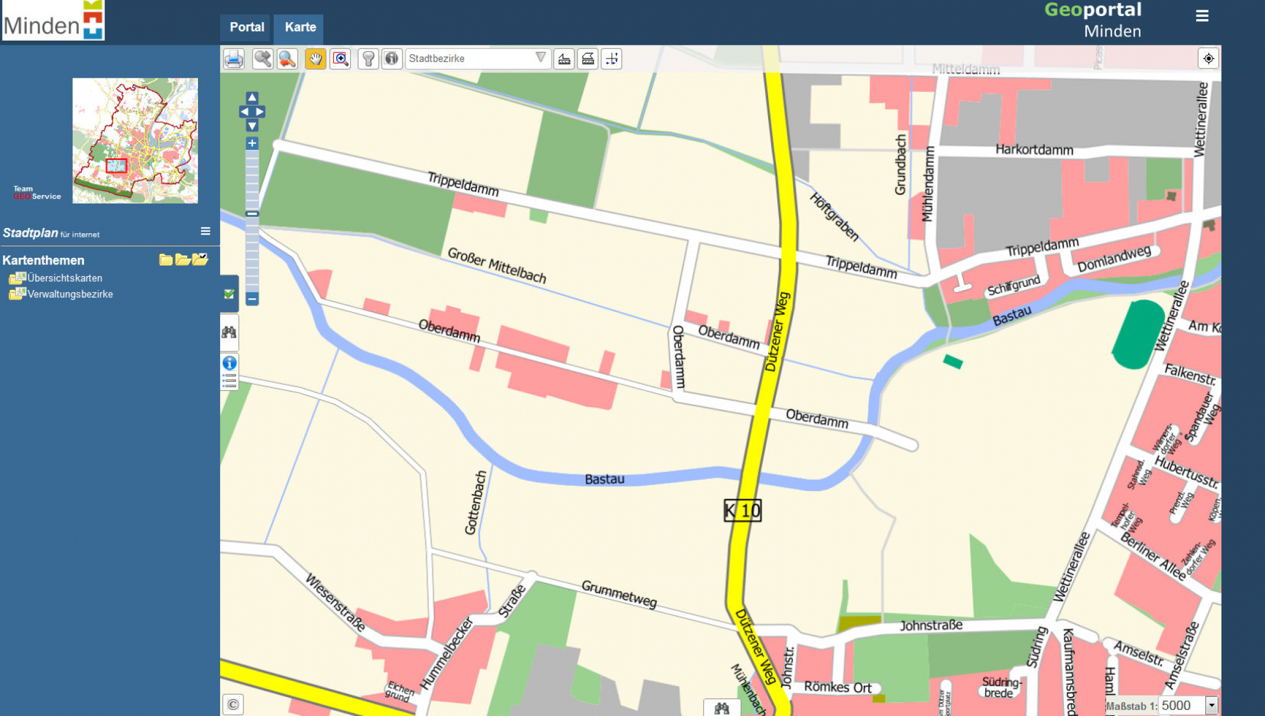Viewport: 1265px width, 716px height.
Task: Expand the Verwaltungsbezirke theme folder
Action: pos(17,294)
